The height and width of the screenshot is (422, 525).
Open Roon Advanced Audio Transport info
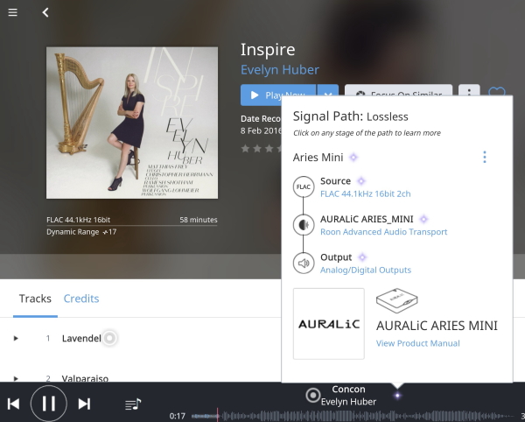pos(384,232)
